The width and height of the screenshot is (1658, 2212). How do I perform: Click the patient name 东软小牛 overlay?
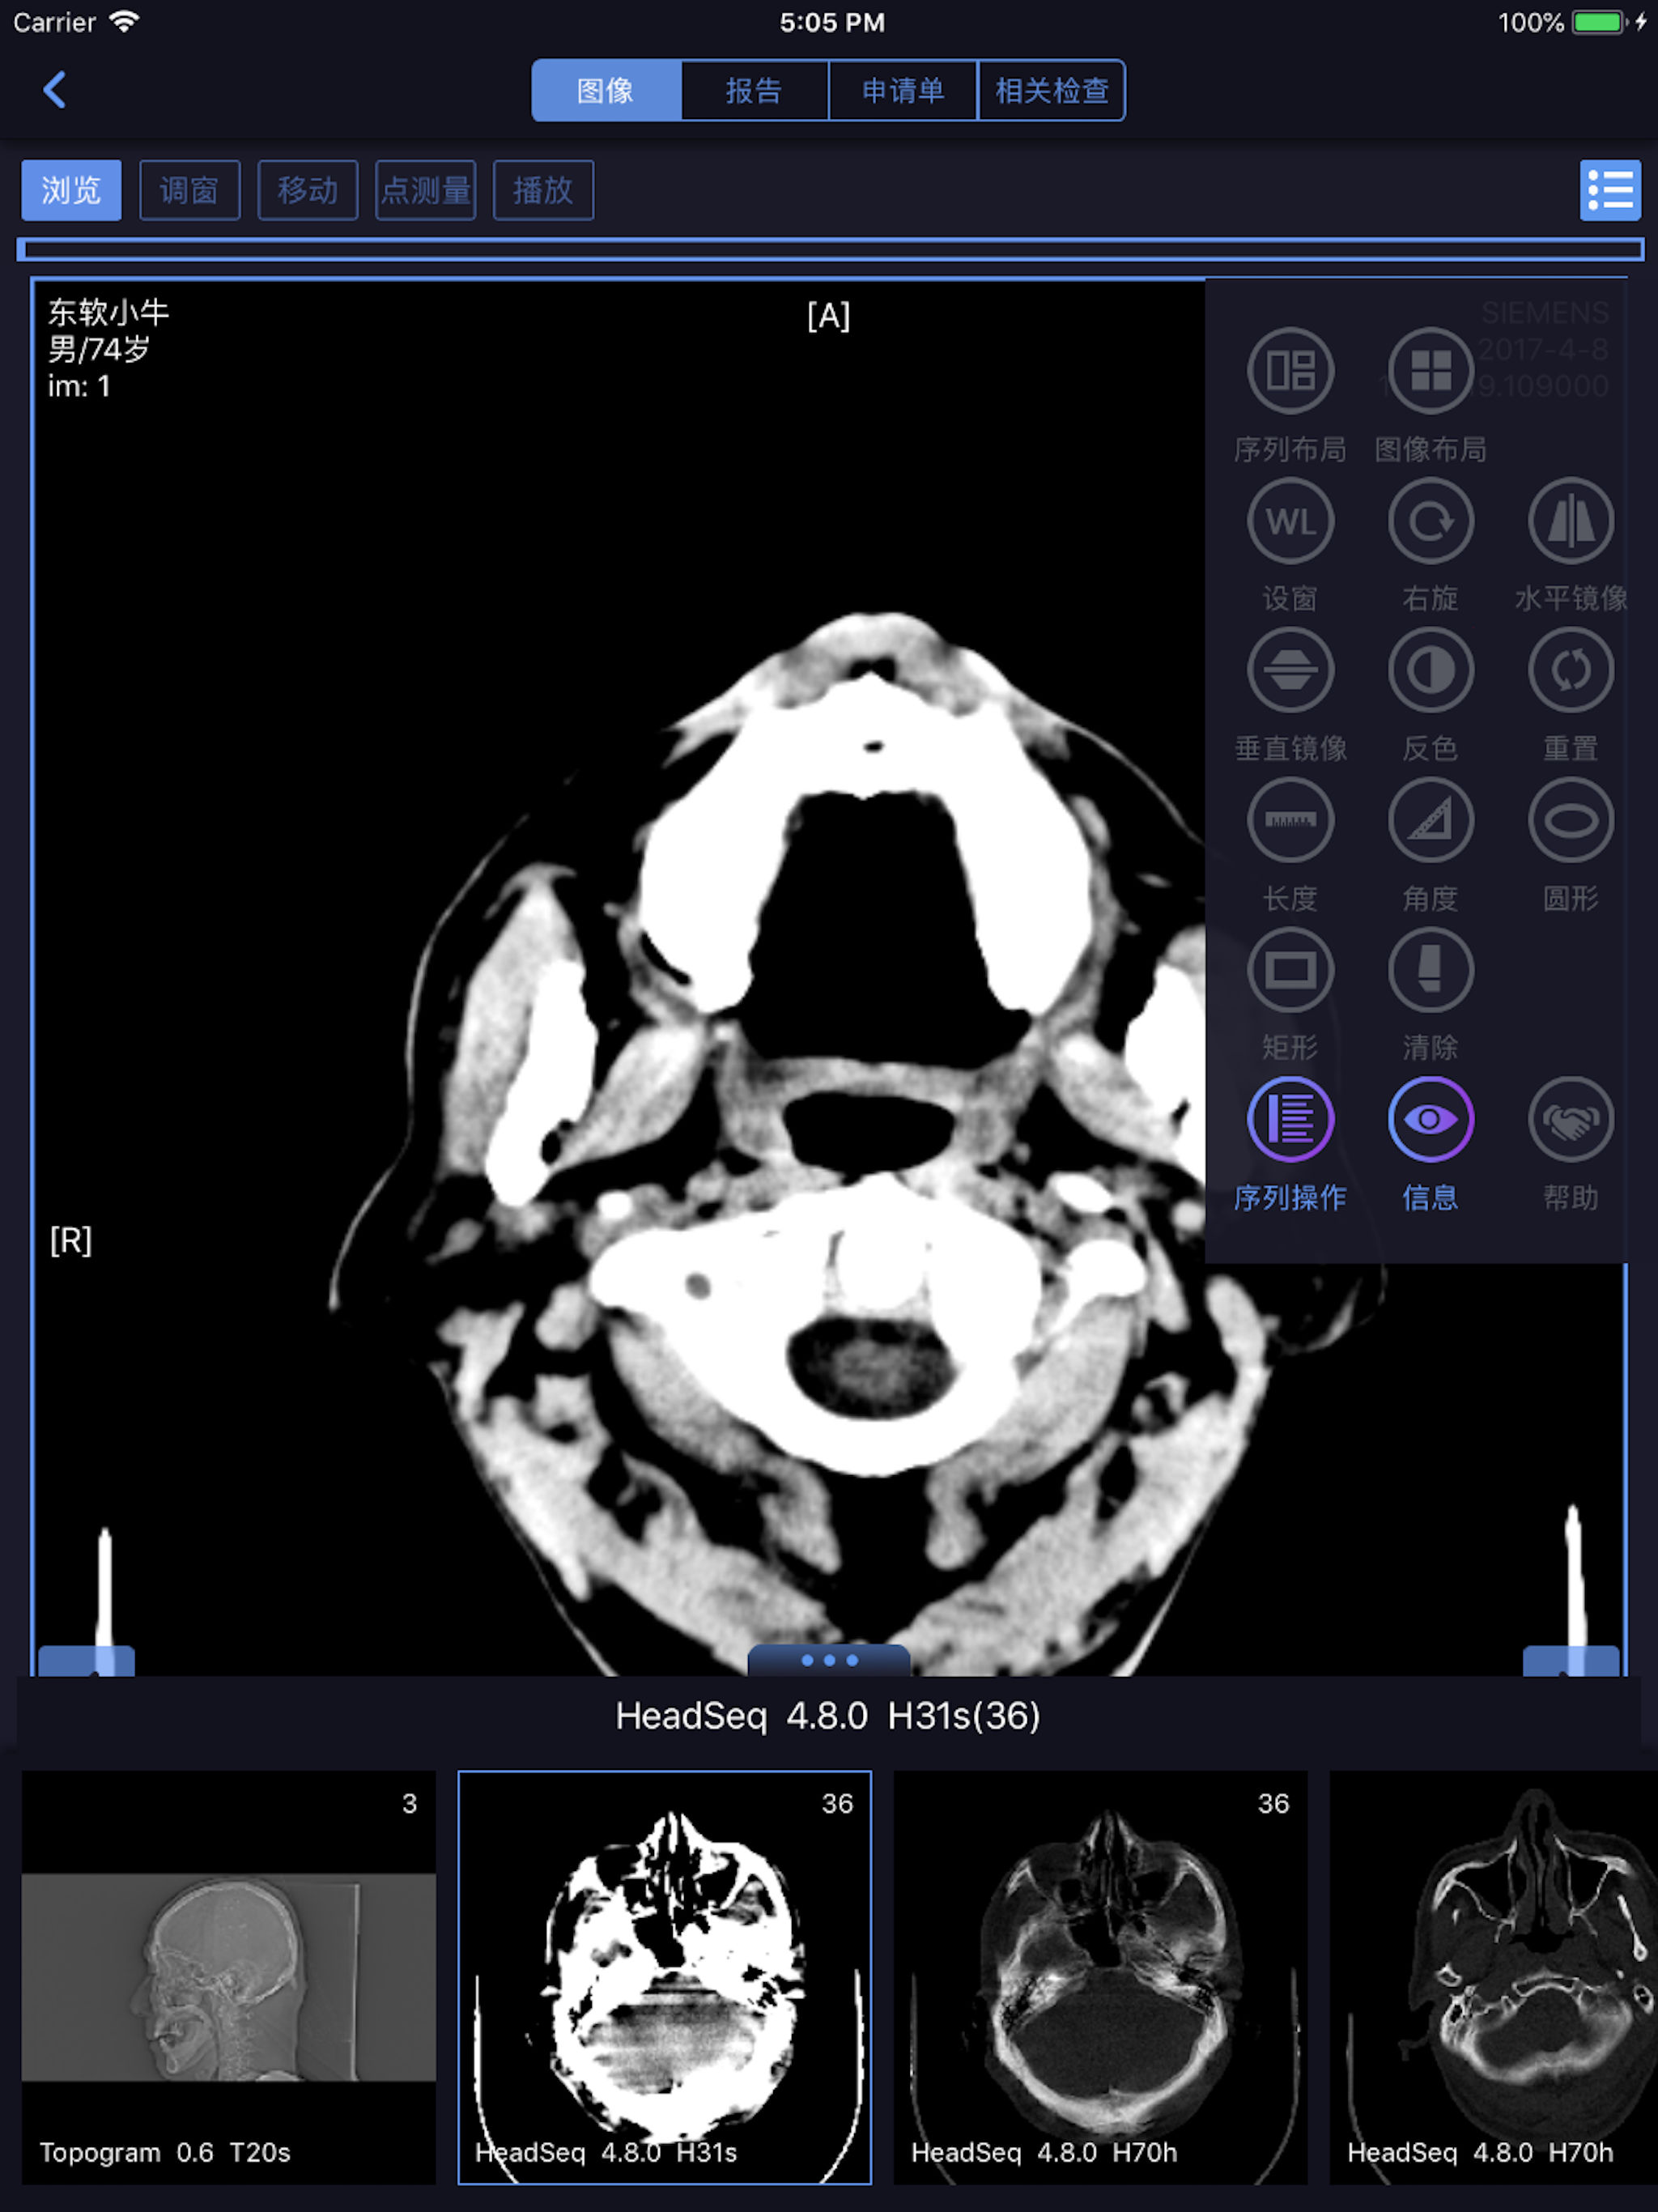109,312
